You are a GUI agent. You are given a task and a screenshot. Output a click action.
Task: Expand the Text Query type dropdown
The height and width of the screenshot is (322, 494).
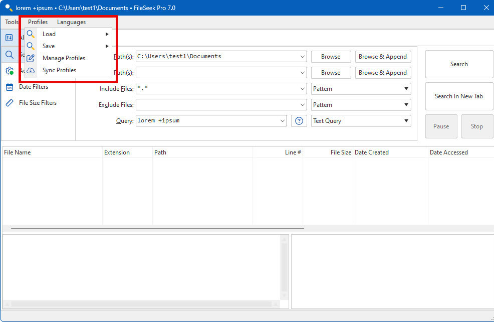pyautogui.click(x=361, y=121)
